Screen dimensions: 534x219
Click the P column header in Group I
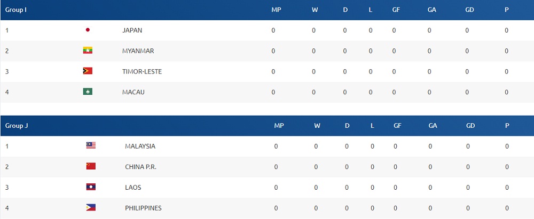(507, 10)
